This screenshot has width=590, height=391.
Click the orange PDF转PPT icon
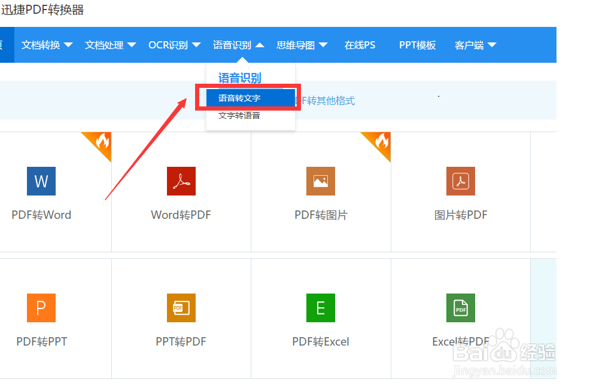41,308
